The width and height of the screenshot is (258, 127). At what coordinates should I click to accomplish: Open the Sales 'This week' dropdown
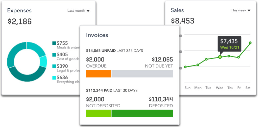tap(241, 10)
